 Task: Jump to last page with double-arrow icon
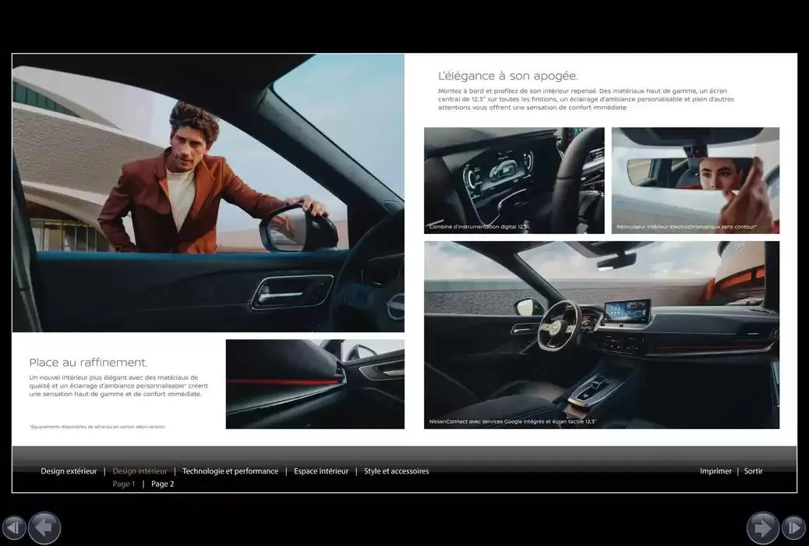[793, 528]
